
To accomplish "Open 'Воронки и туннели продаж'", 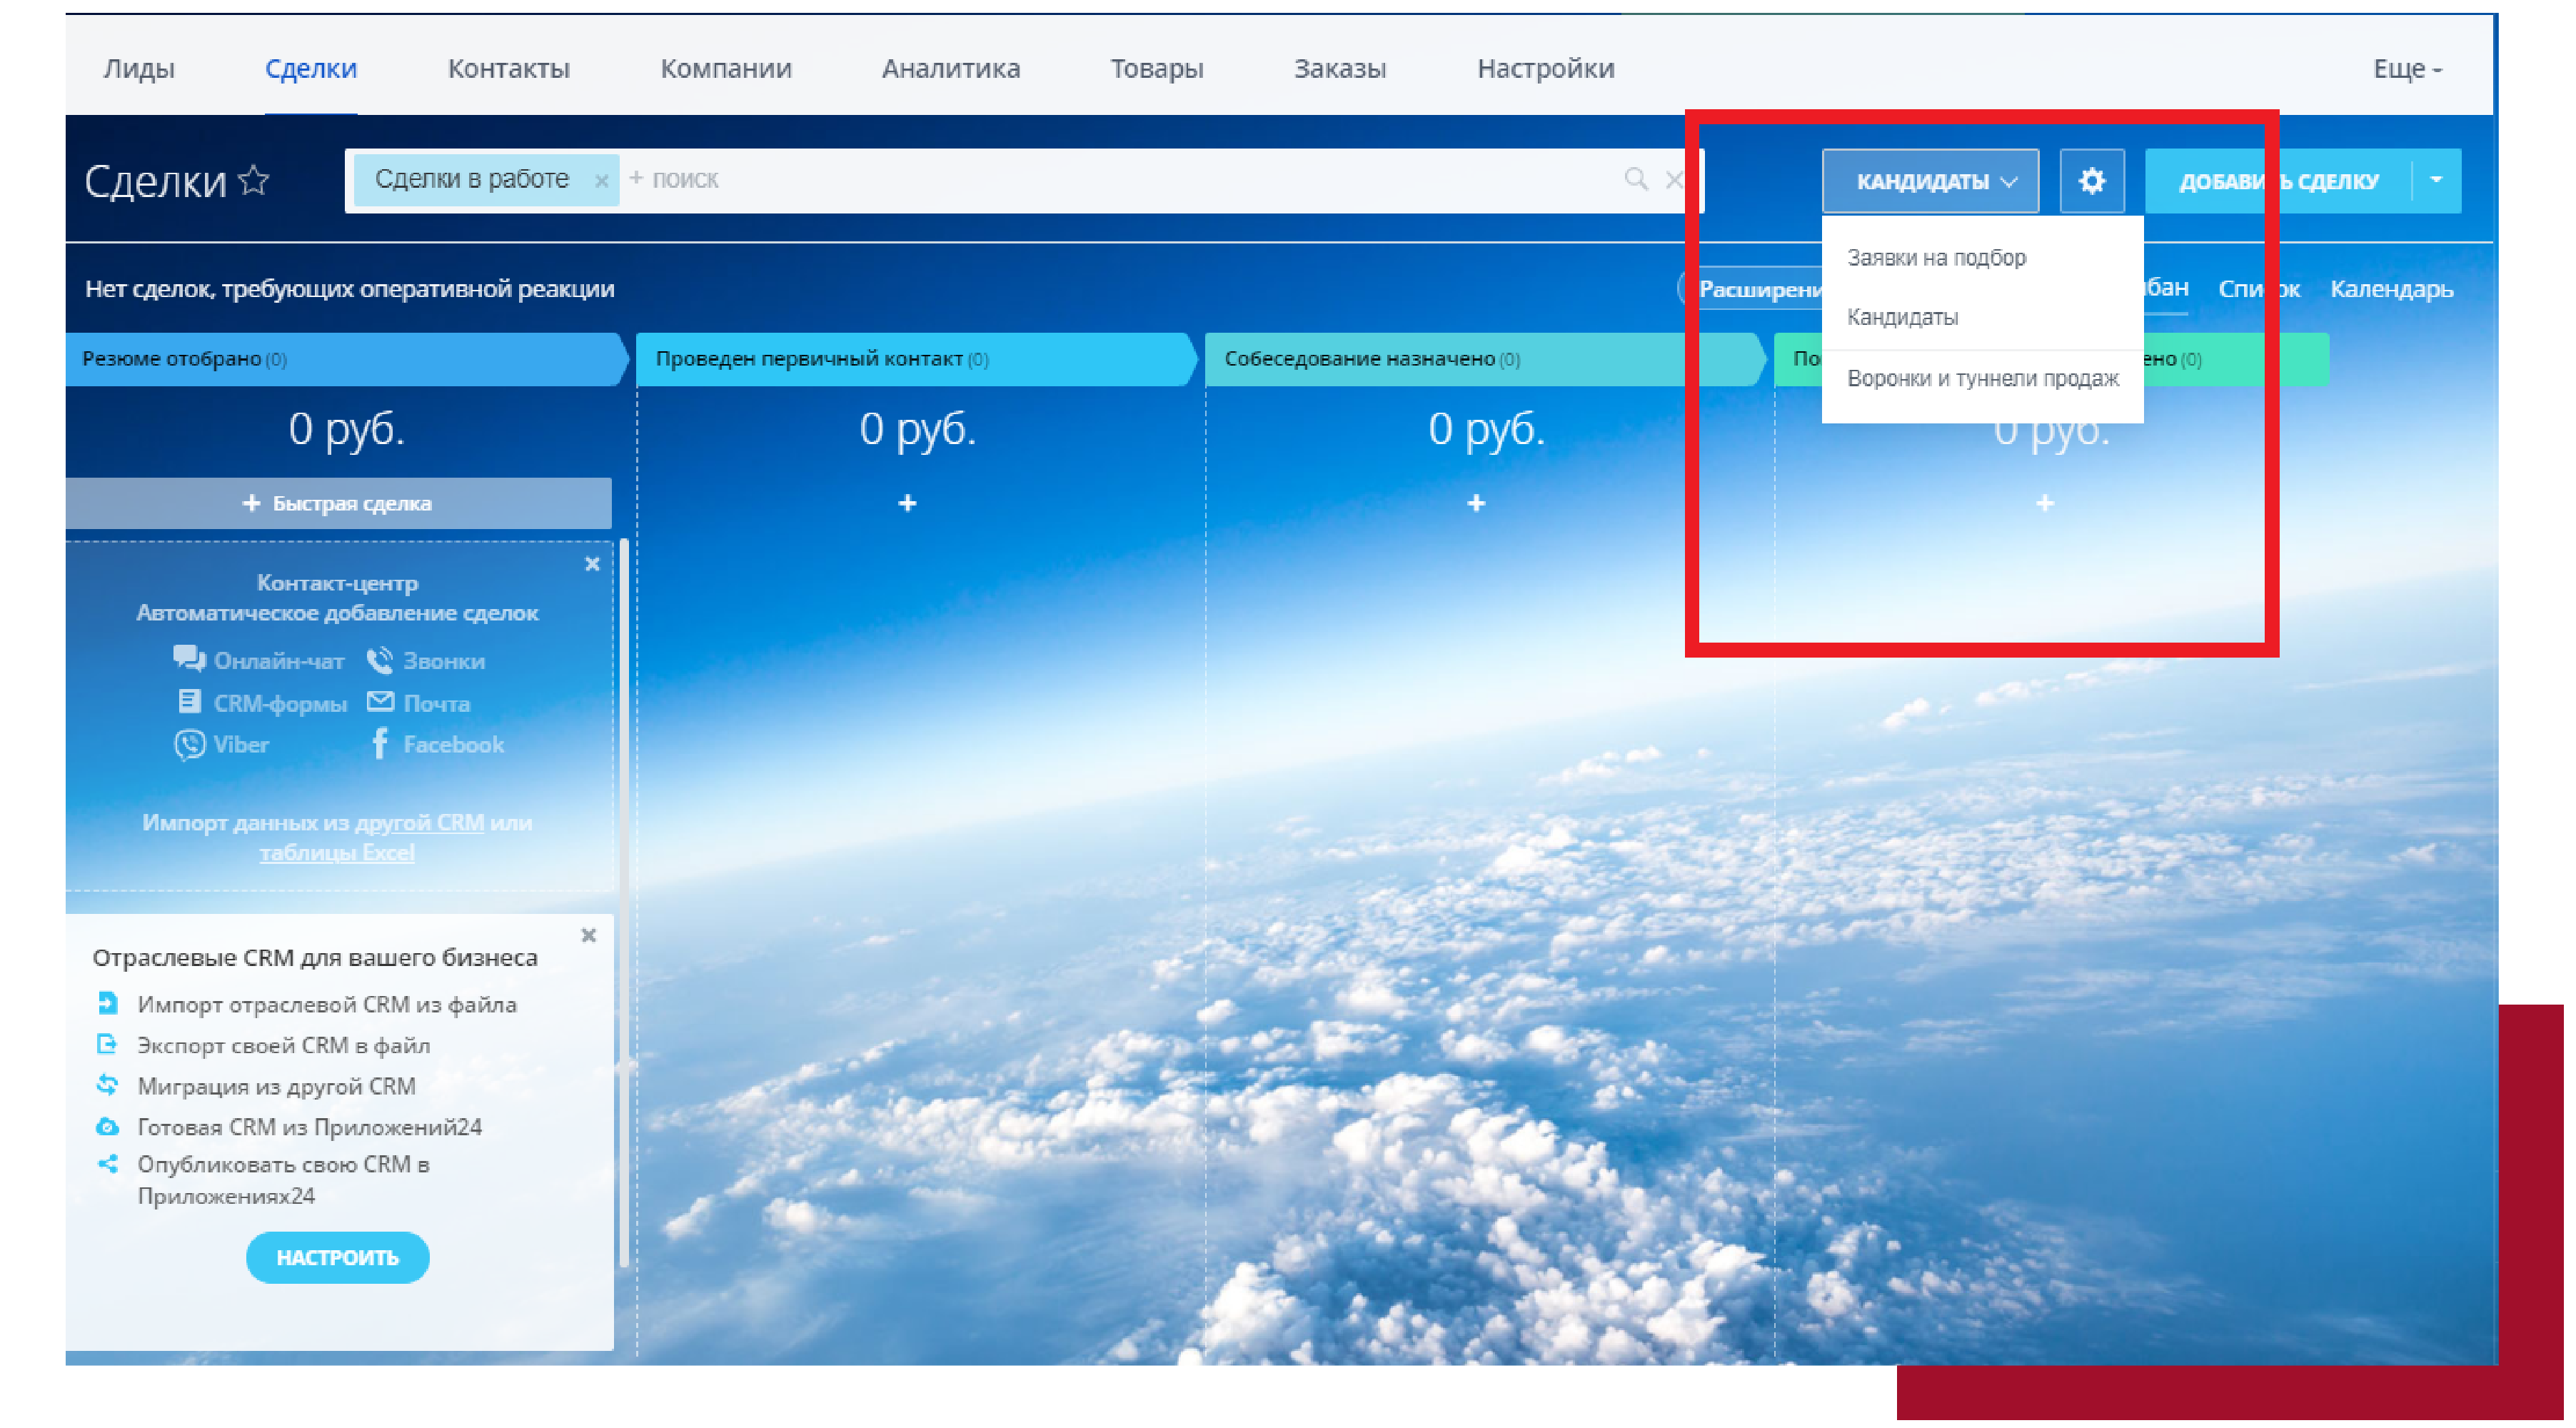I will point(1982,379).
